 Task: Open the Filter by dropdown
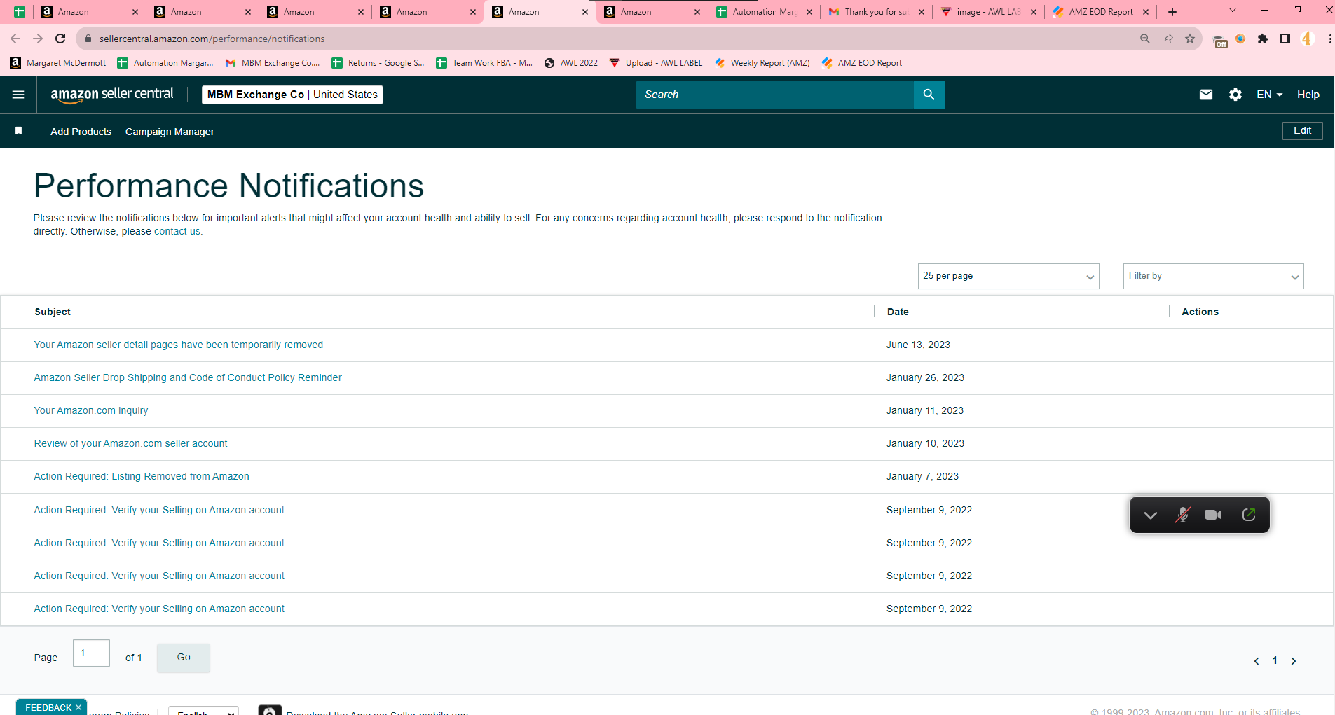point(1213,276)
